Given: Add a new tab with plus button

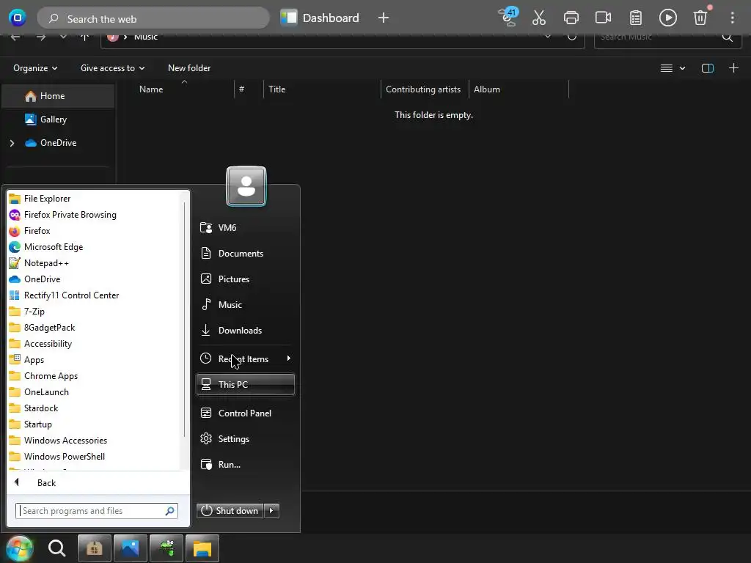Looking at the screenshot, I should [383, 18].
